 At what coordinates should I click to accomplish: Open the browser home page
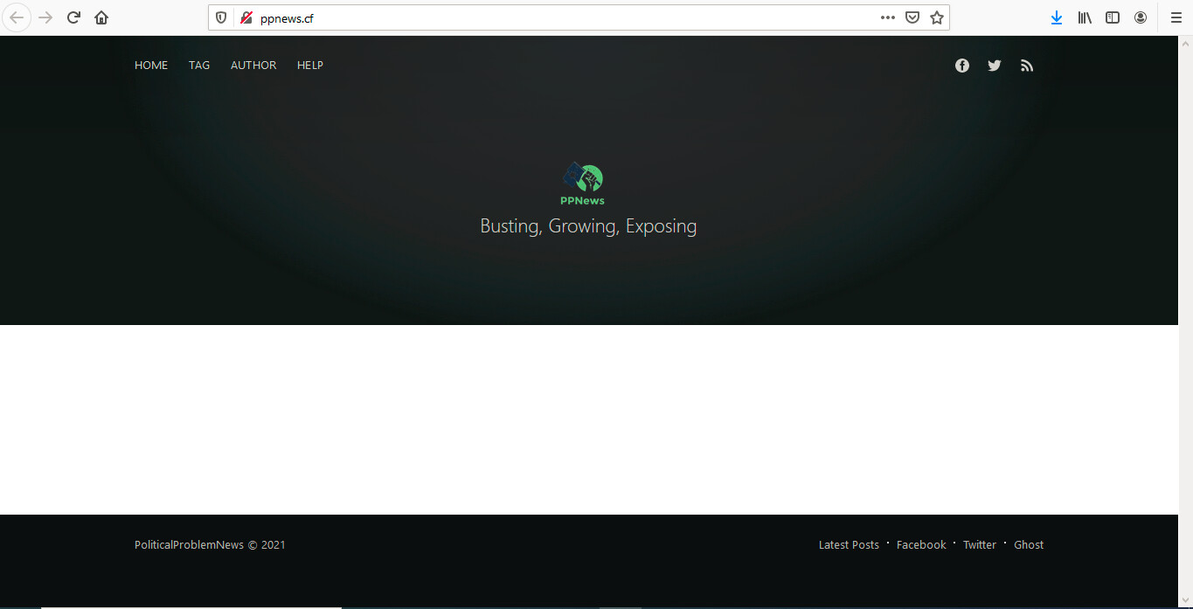tap(101, 17)
